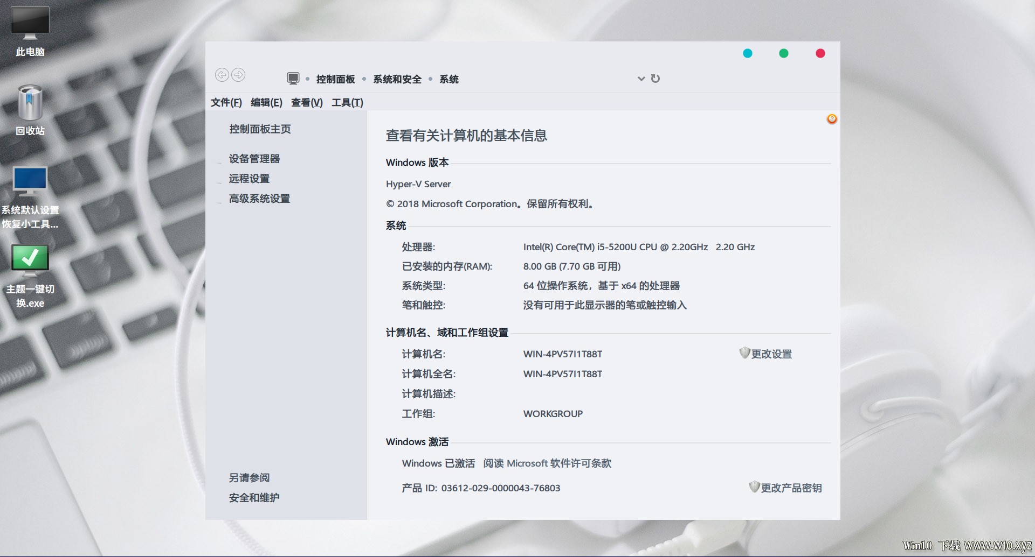This screenshot has width=1035, height=557.
Task: Click the 计算机全名 value WIN-4PV57I1T88T
Action: click(563, 374)
